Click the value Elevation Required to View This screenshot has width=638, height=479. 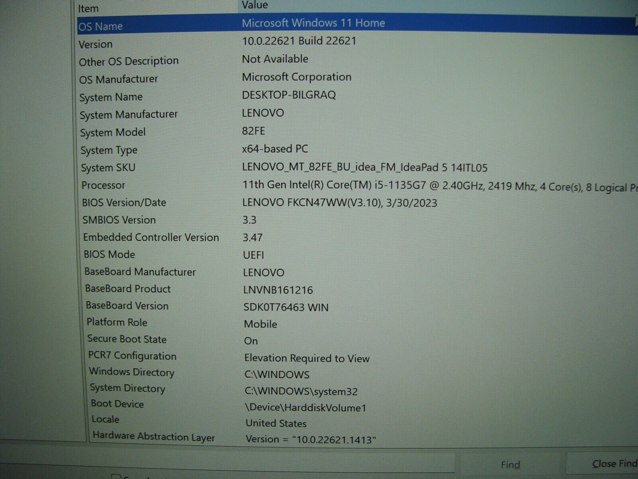tap(307, 358)
